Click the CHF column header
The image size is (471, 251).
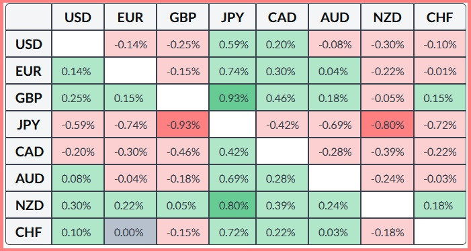click(440, 17)
